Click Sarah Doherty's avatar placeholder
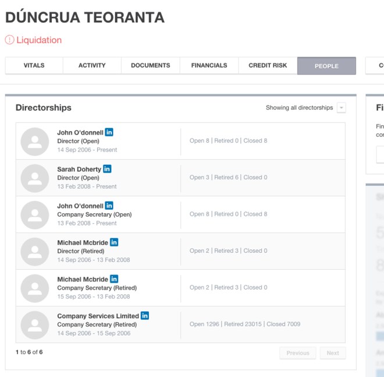Screen dimensions: 384x377 pos(35,178)
